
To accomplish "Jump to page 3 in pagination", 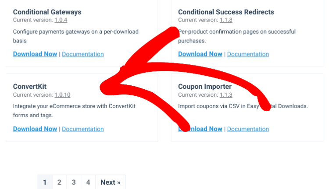I will pos(74,182).
